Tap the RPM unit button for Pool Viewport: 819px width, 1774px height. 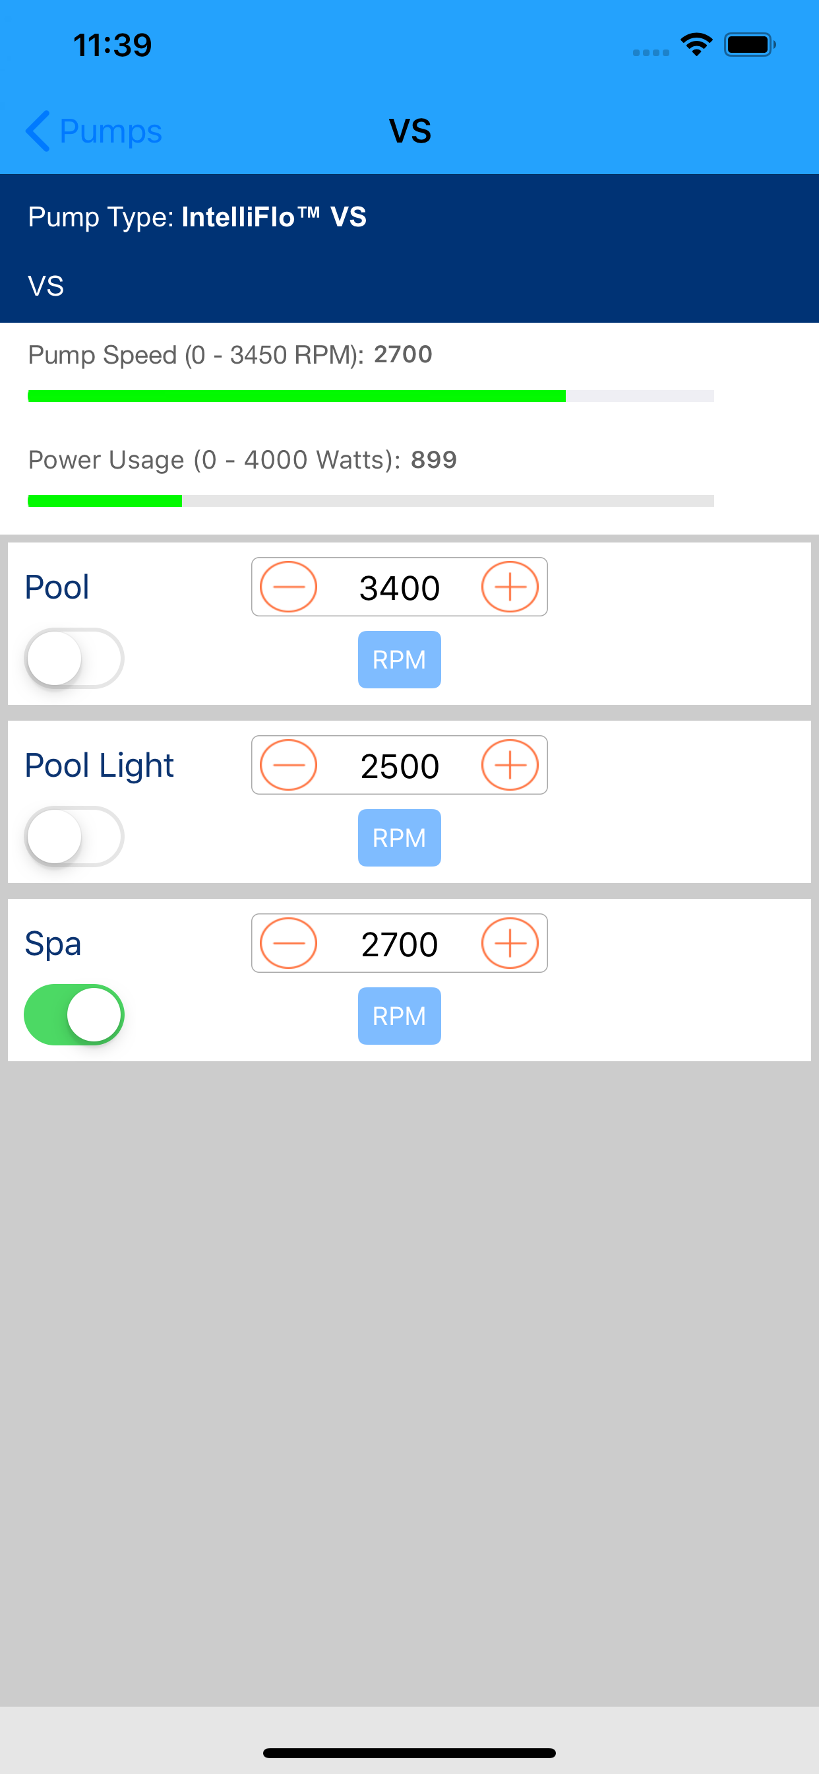click(x=399, y=660)
